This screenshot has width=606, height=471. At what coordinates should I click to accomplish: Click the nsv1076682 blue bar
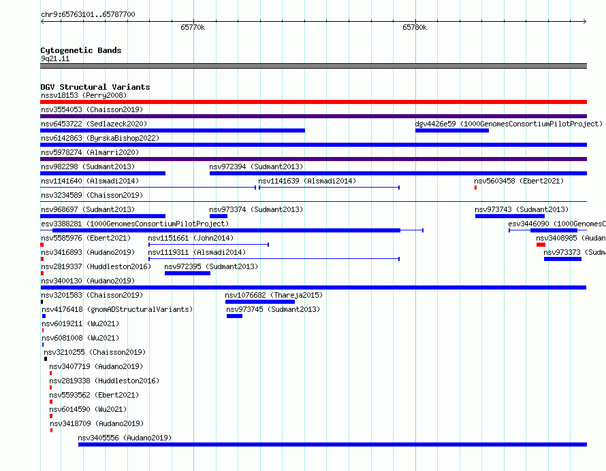[x=259, y=302]
